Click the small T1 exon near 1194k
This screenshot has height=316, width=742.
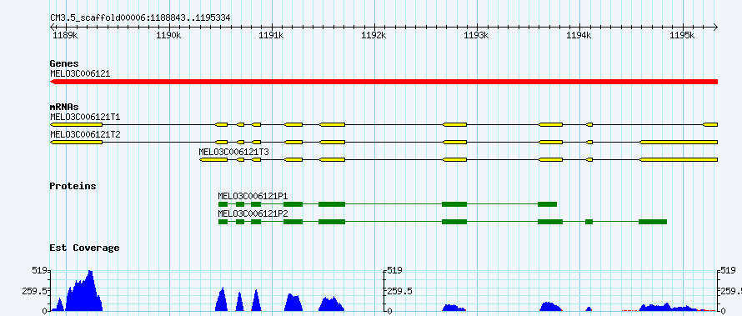[x=589, y=124]
